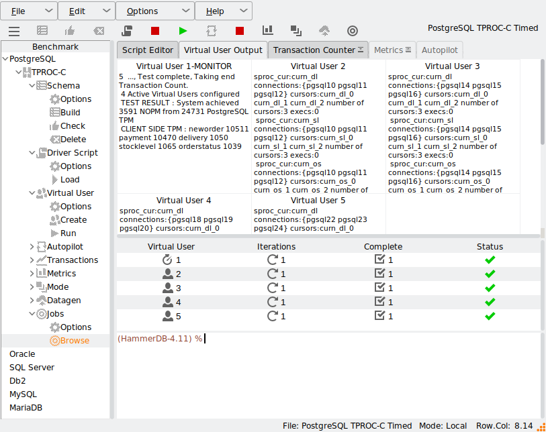This screenshot has height=432, width=546.
Task: Click the green run play toolbar icon
Action: tap(183, 31)
